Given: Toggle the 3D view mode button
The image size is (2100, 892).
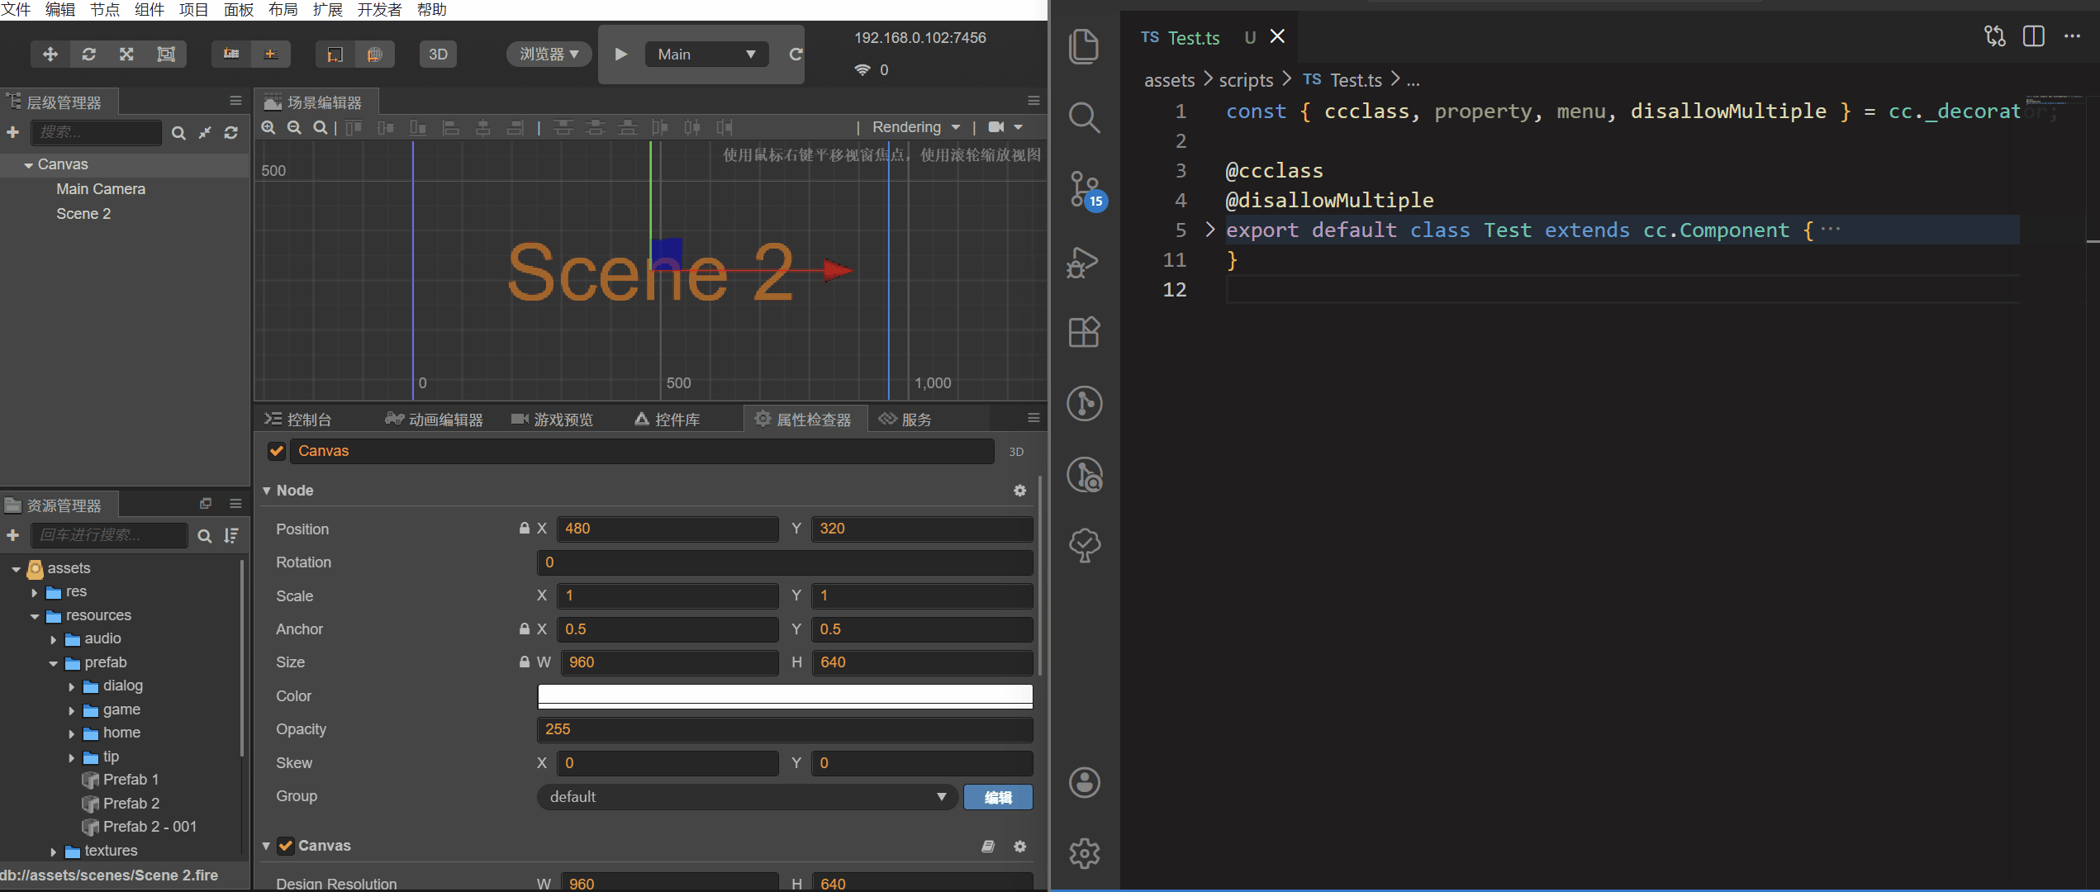Looking at the screenshot, I should [438, 55].
